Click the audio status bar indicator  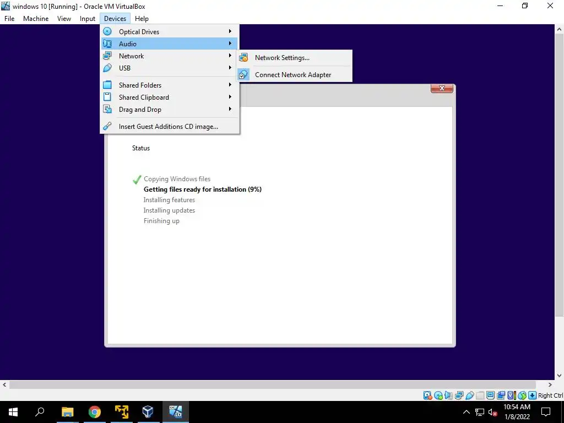click(448, 395)
